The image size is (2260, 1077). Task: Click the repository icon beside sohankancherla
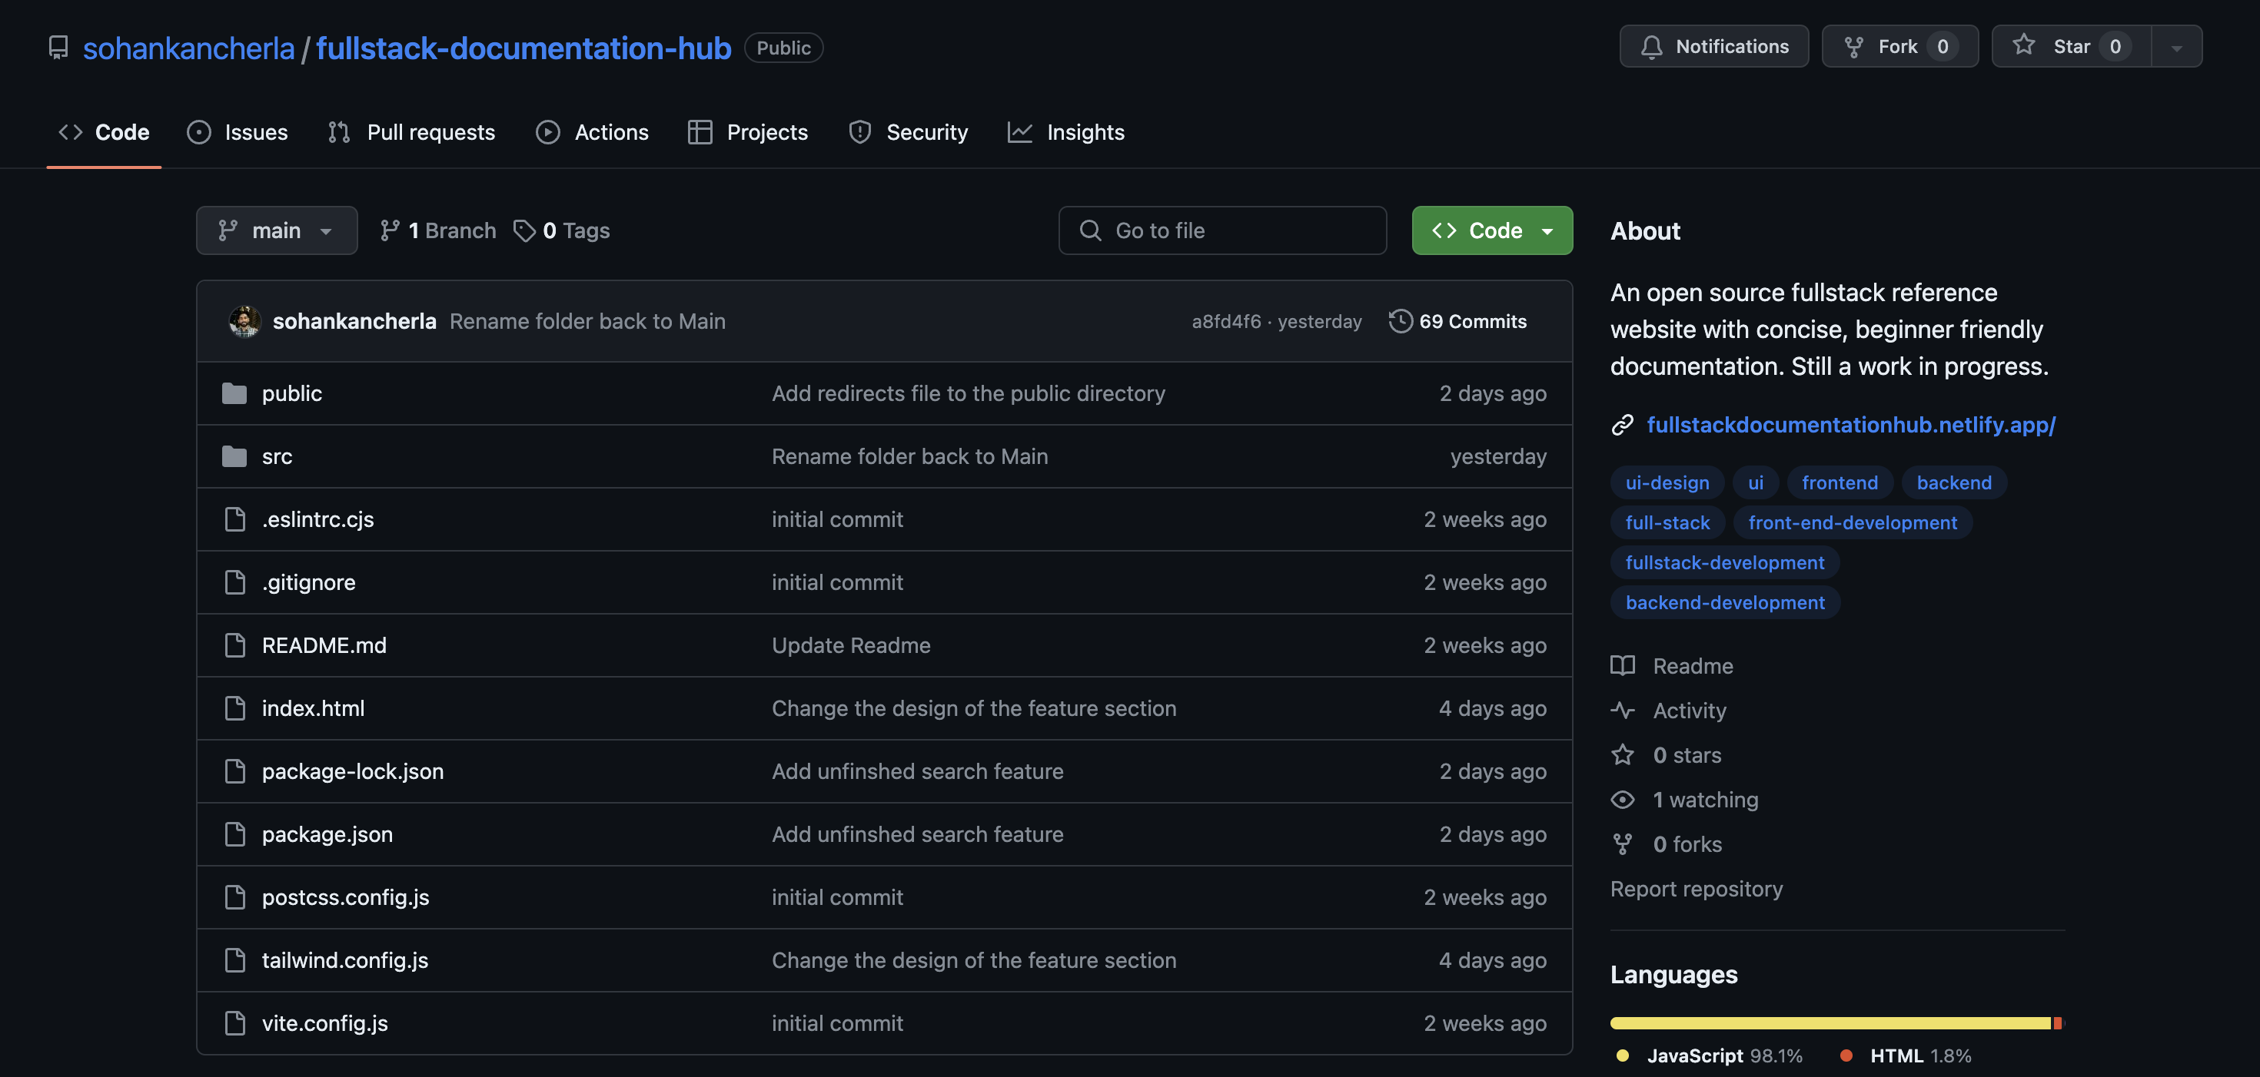click(x=58, y=48)
